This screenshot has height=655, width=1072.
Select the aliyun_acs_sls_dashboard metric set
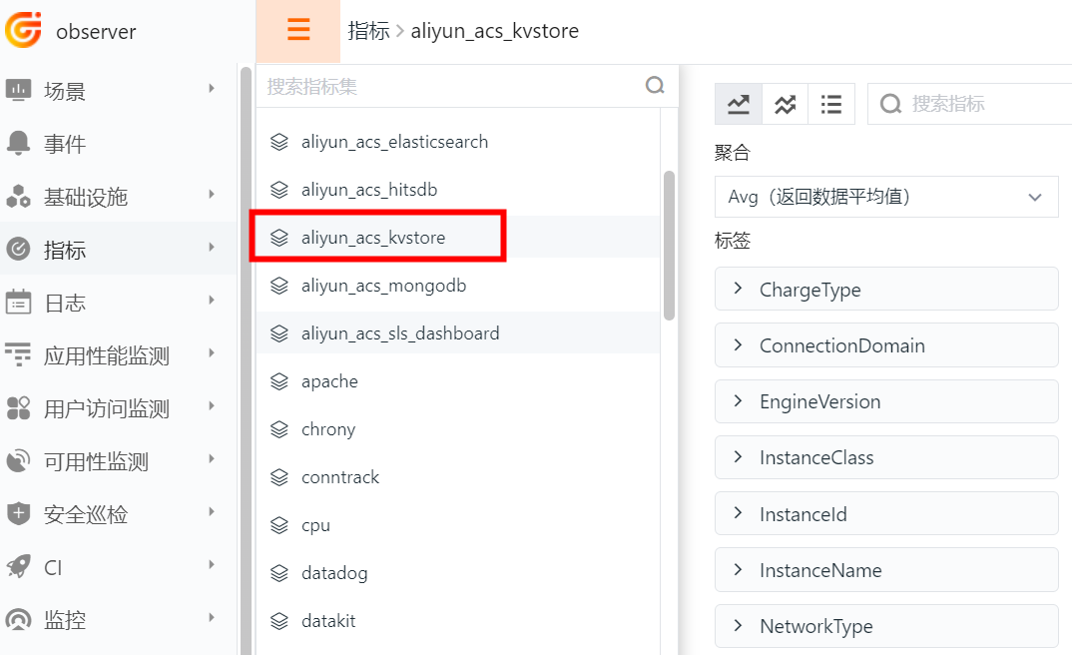click(x=458, y=332)
